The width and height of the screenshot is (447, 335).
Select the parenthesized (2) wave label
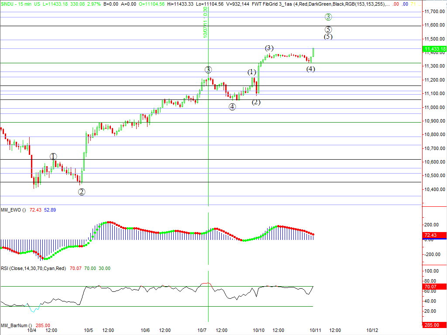[x=256, y=102]
